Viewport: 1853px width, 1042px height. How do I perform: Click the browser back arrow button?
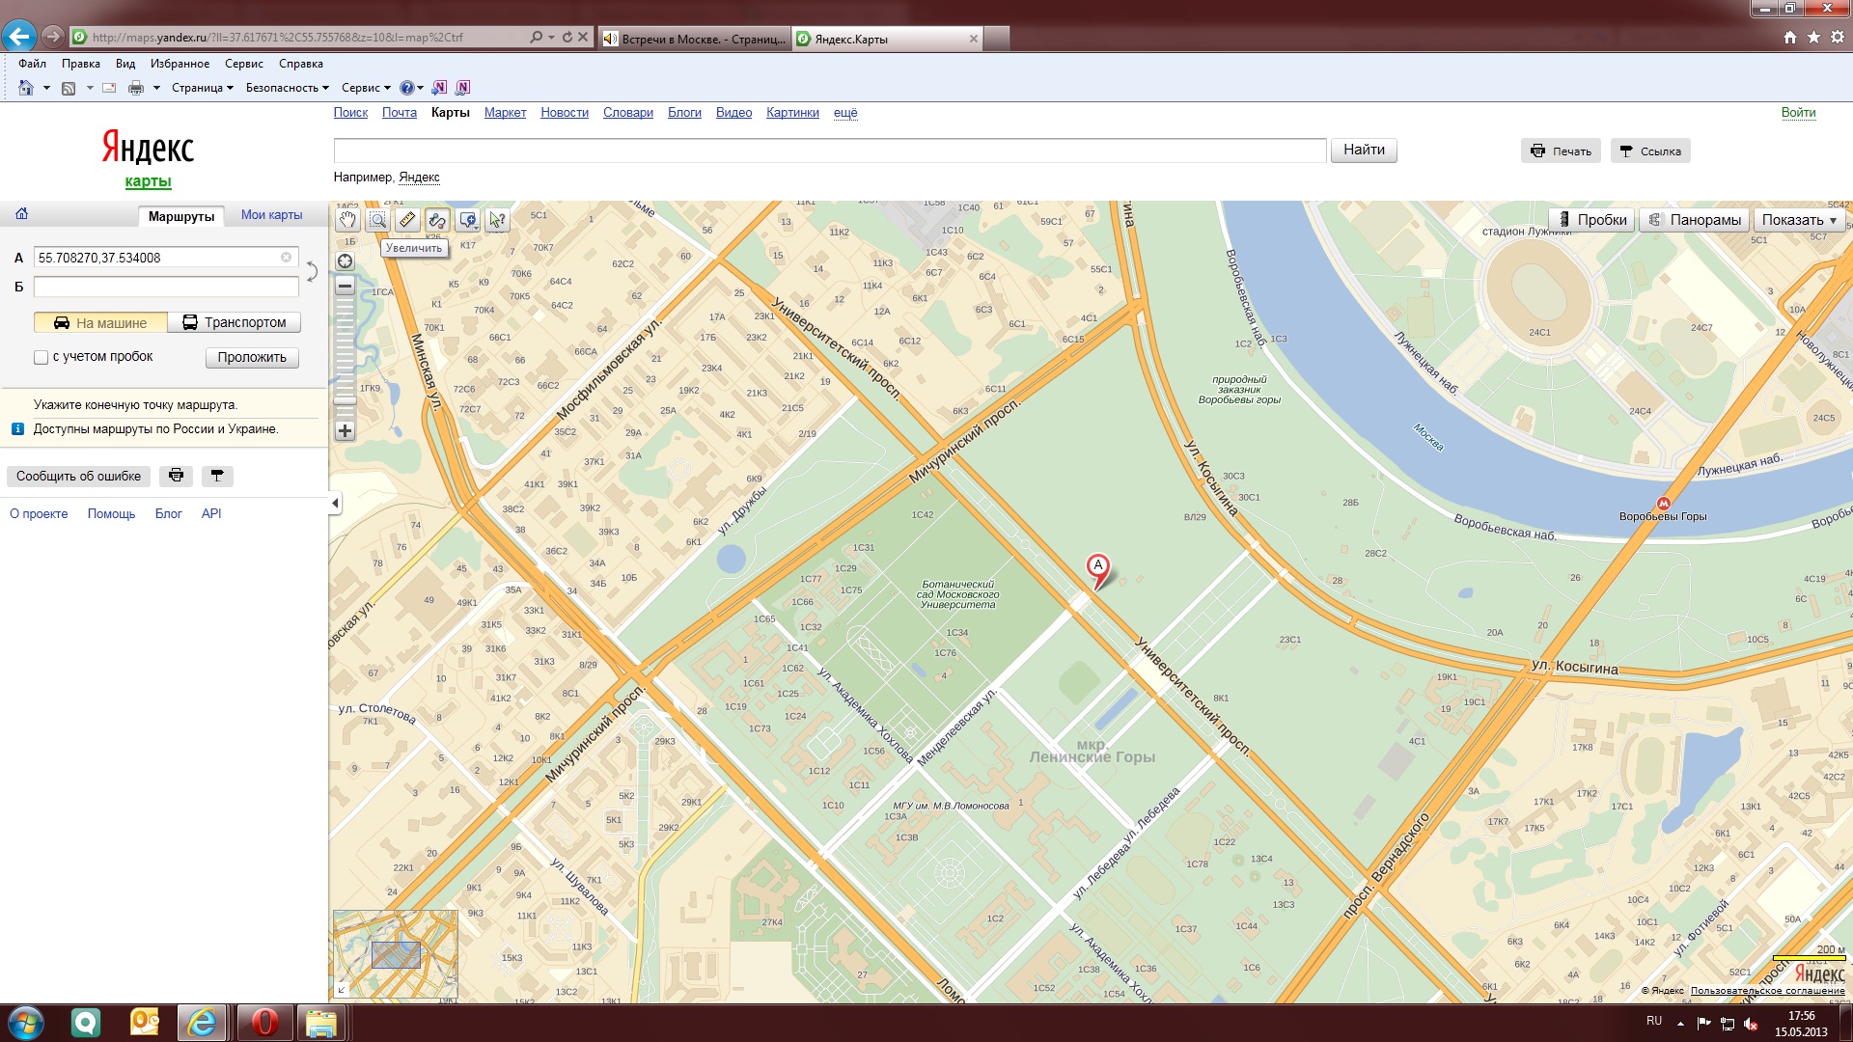click(19, 37)
